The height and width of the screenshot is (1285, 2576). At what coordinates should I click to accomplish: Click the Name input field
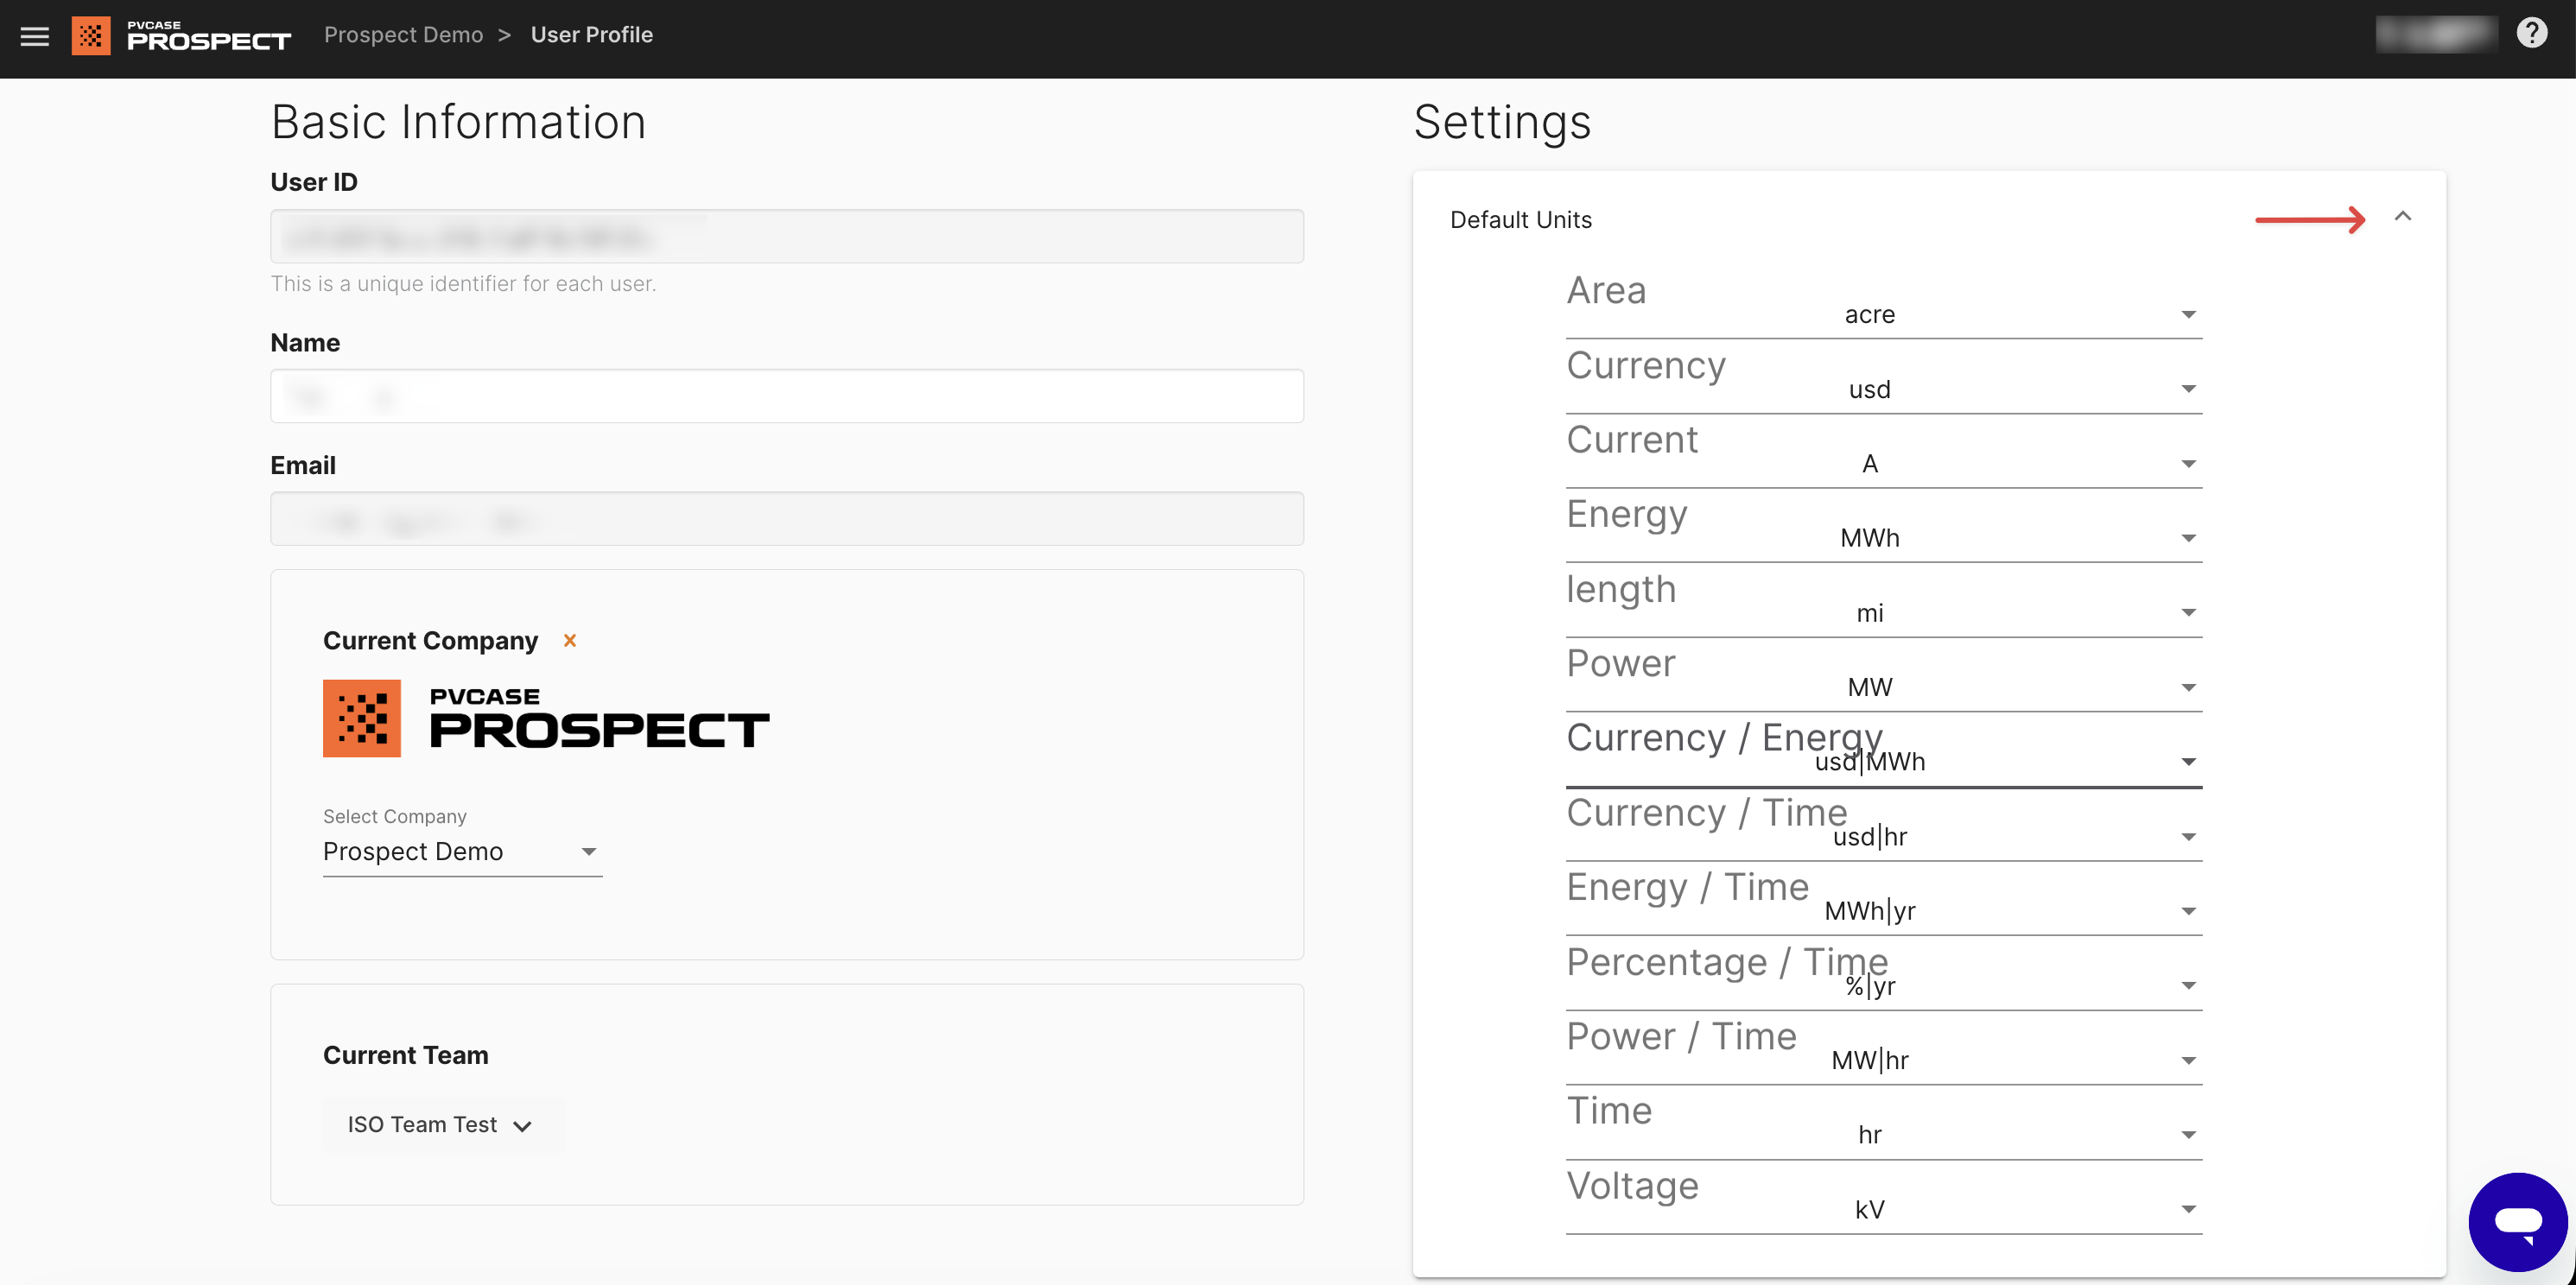(x=786, y=396)
